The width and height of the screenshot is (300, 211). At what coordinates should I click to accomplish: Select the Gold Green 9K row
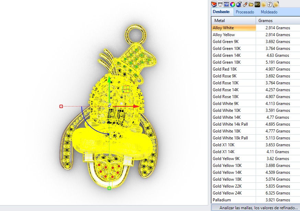tap(256, 42)
